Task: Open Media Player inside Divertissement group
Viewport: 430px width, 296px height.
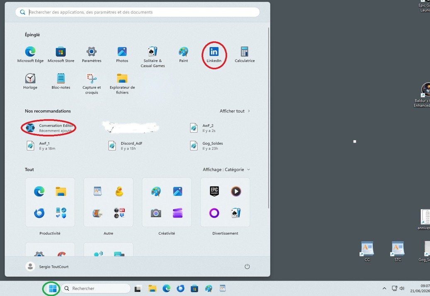Action: pos(236,191)
